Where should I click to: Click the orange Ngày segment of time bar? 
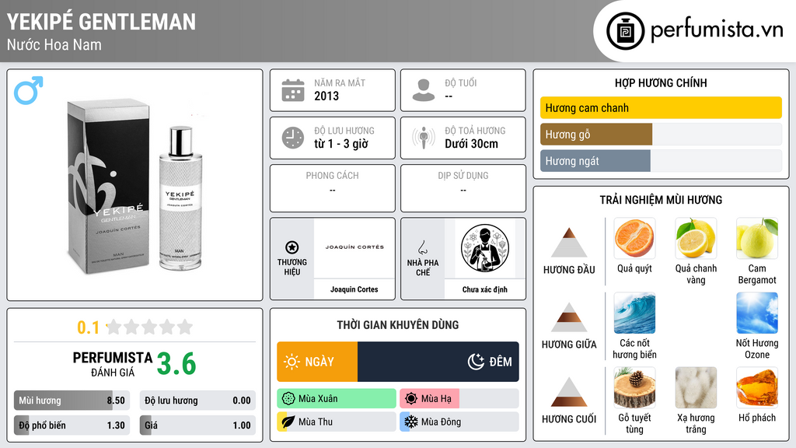coord(317,362)
